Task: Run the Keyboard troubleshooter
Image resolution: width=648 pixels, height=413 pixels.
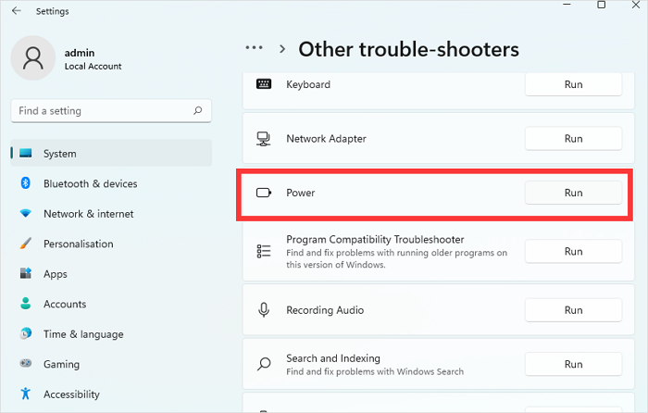Action: point(573,84)
